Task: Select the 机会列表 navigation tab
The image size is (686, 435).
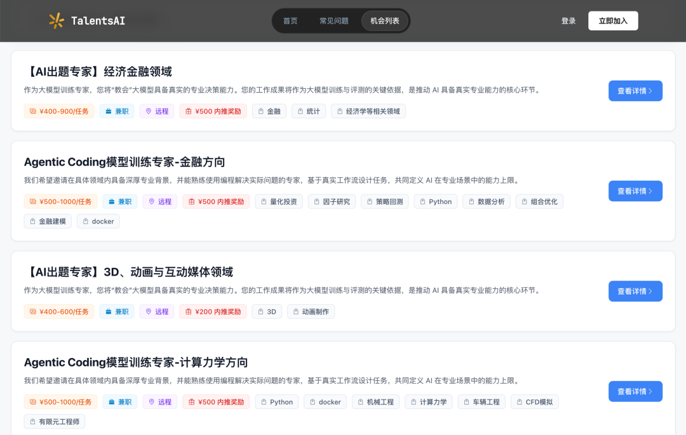Action: pos(384,21)
